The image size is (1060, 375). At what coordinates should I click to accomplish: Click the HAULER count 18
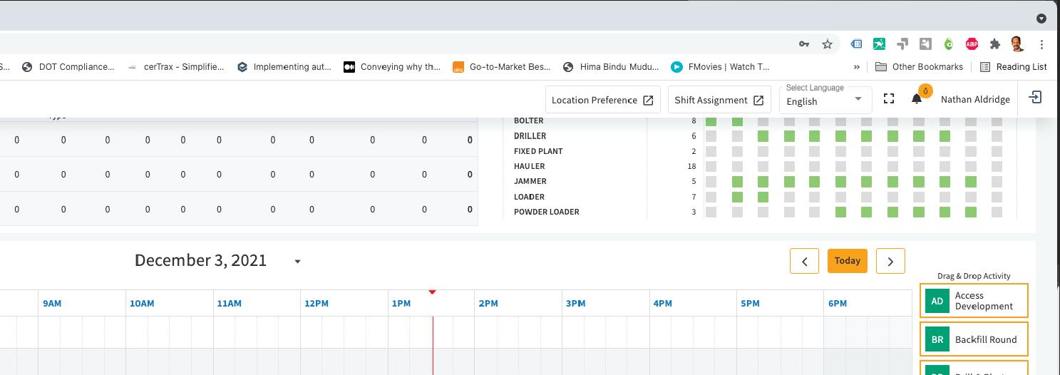691,166
